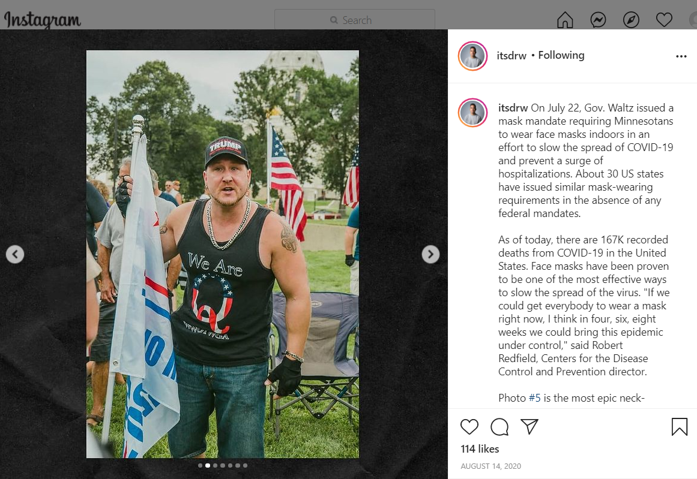This screenshot has height=479, width=697.
Task: Click the #5 hashtag link in caption
Action: tap(534, 397)
